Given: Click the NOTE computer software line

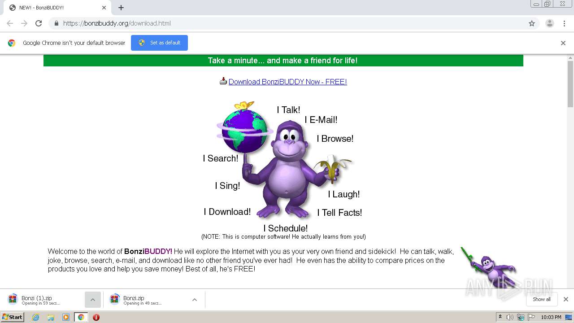Looking at the screenshot, I should coord(283,237).
